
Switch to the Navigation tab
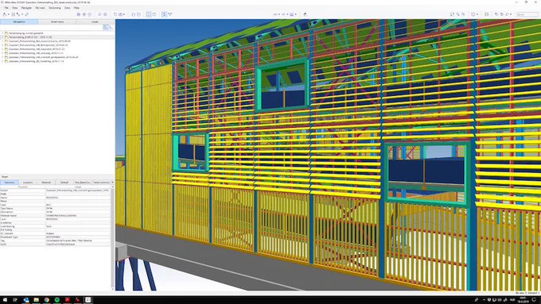pos(19,21)
